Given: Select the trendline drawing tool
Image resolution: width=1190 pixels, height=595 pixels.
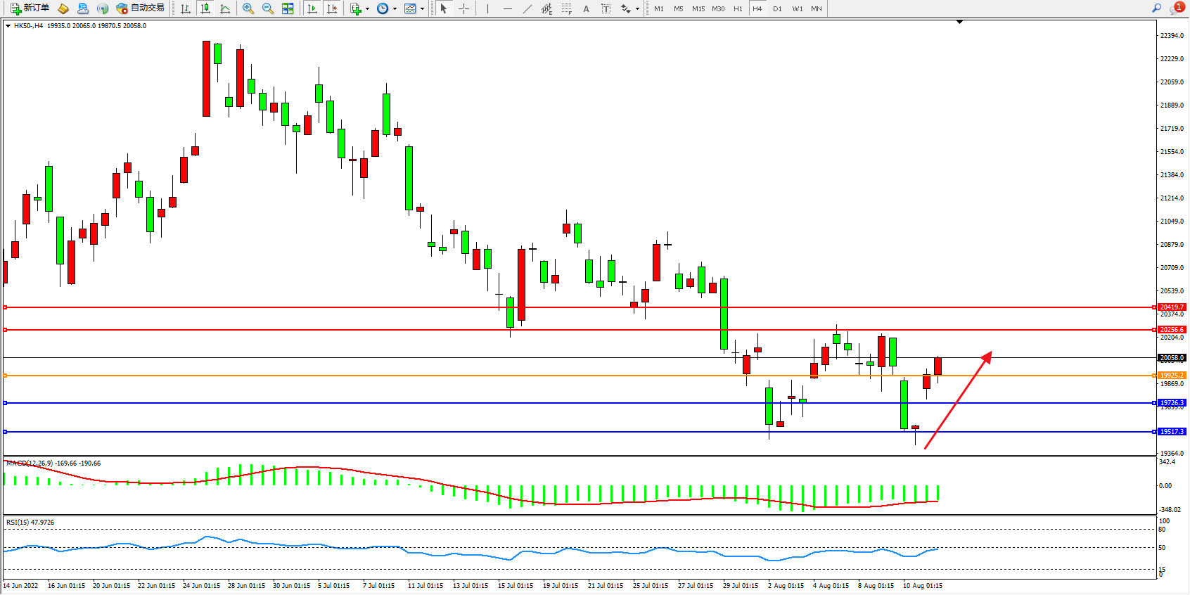Looking at the screenshot, I should [527, 9].
